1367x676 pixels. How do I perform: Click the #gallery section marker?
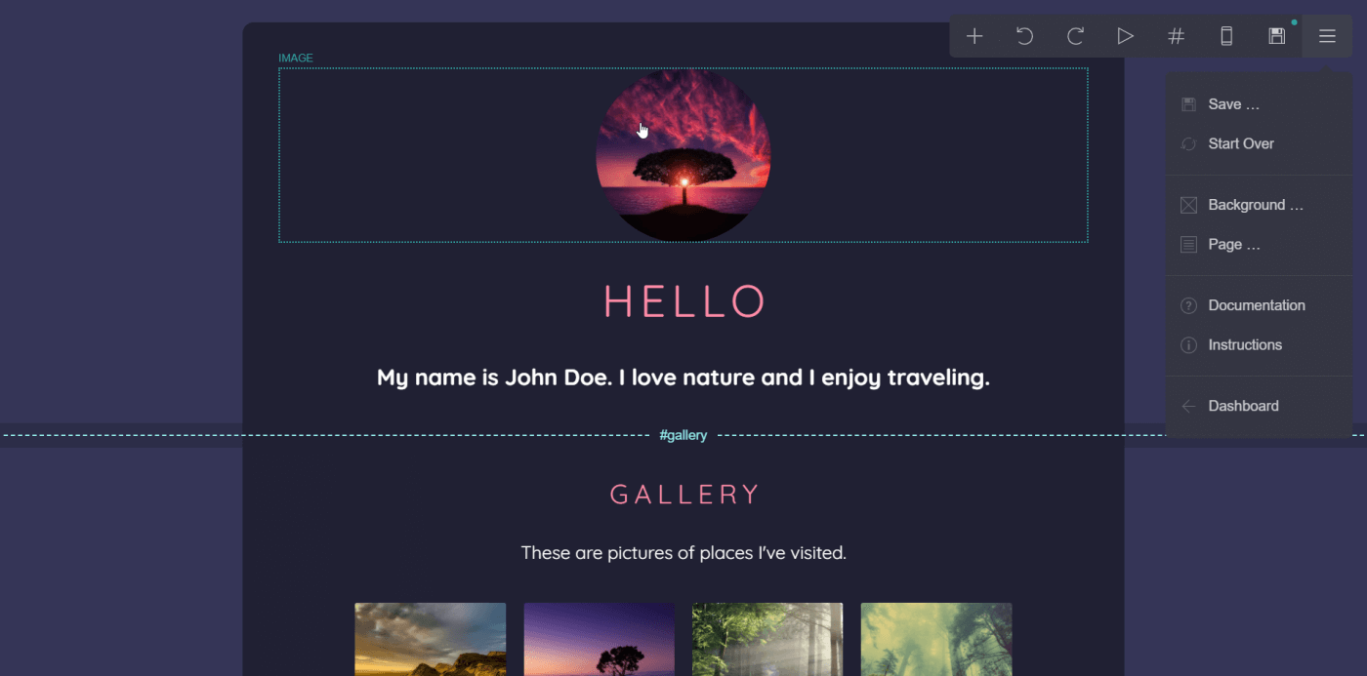tap(683, 435)
